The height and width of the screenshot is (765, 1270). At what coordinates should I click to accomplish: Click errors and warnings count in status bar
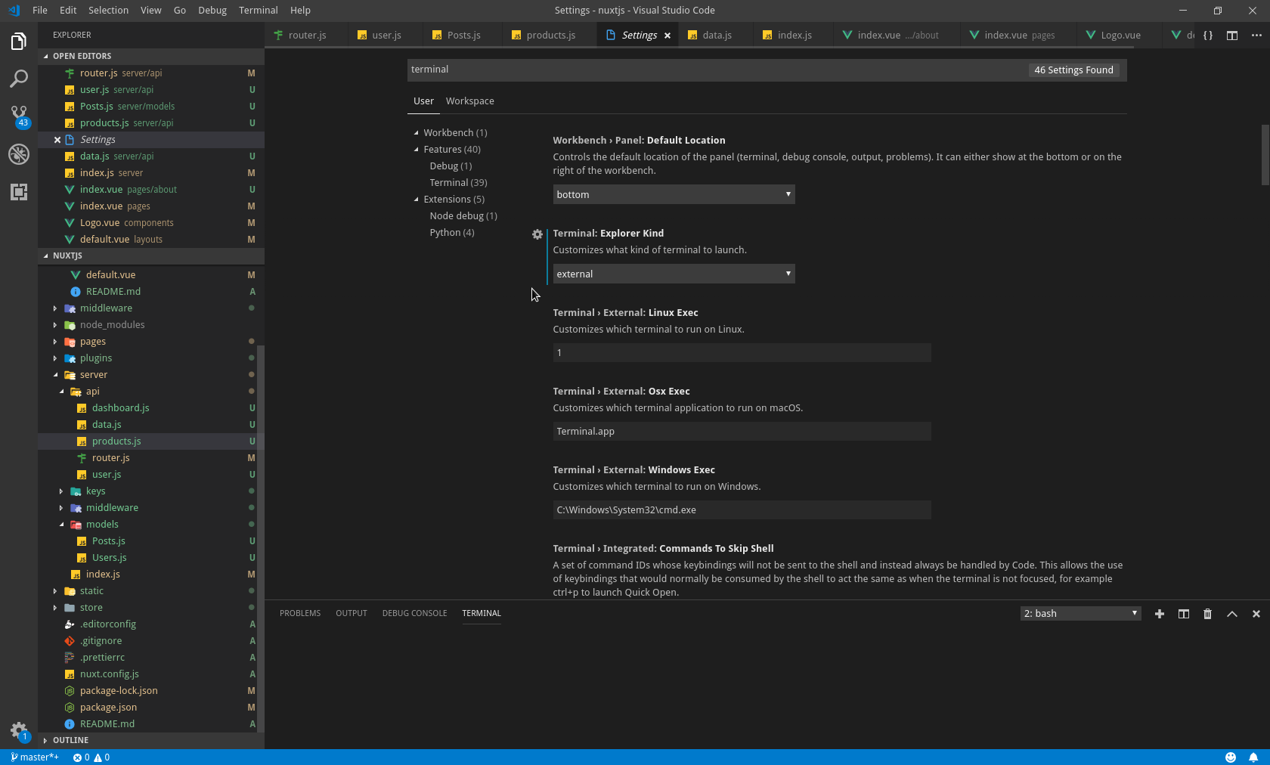coord(91,757)
